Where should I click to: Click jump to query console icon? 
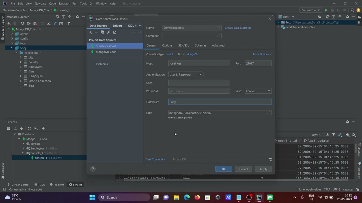(61, 23)
